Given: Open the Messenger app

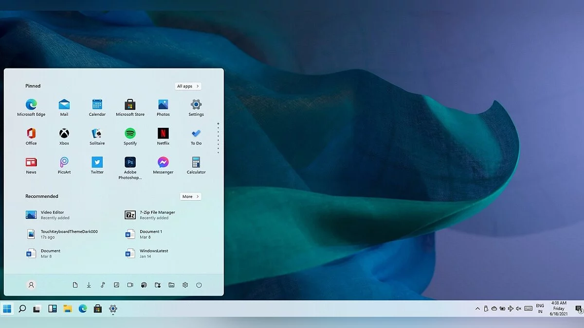Looking at the screenshot, I should pos(163,163).
